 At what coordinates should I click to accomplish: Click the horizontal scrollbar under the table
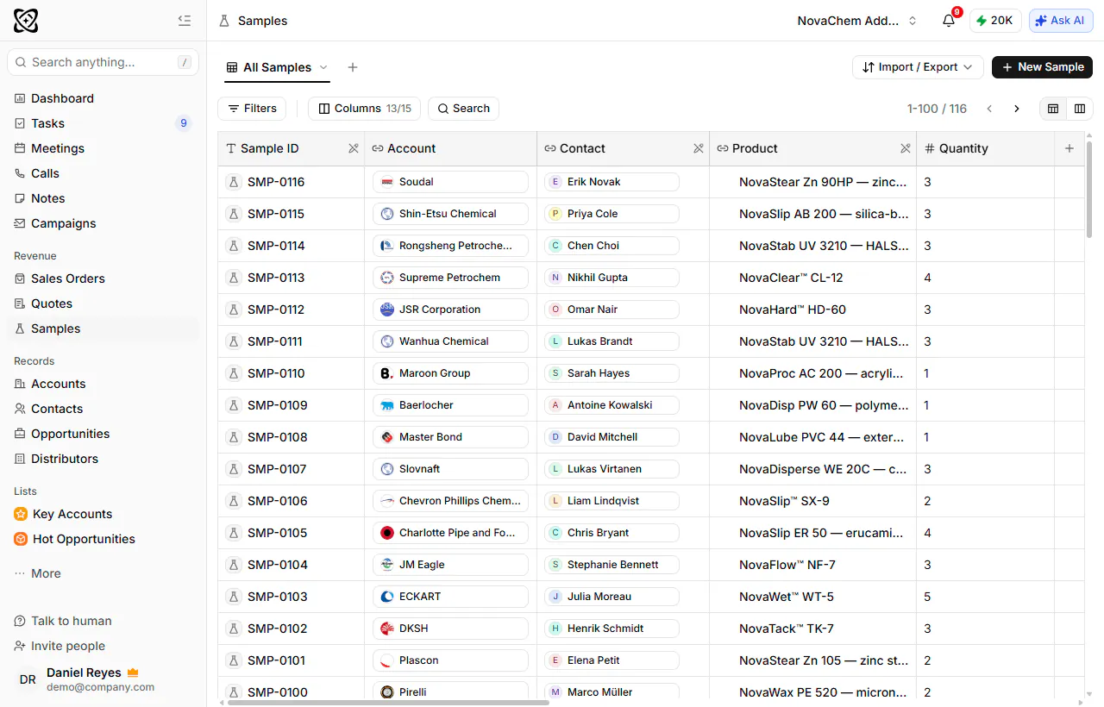click(388, 702)
